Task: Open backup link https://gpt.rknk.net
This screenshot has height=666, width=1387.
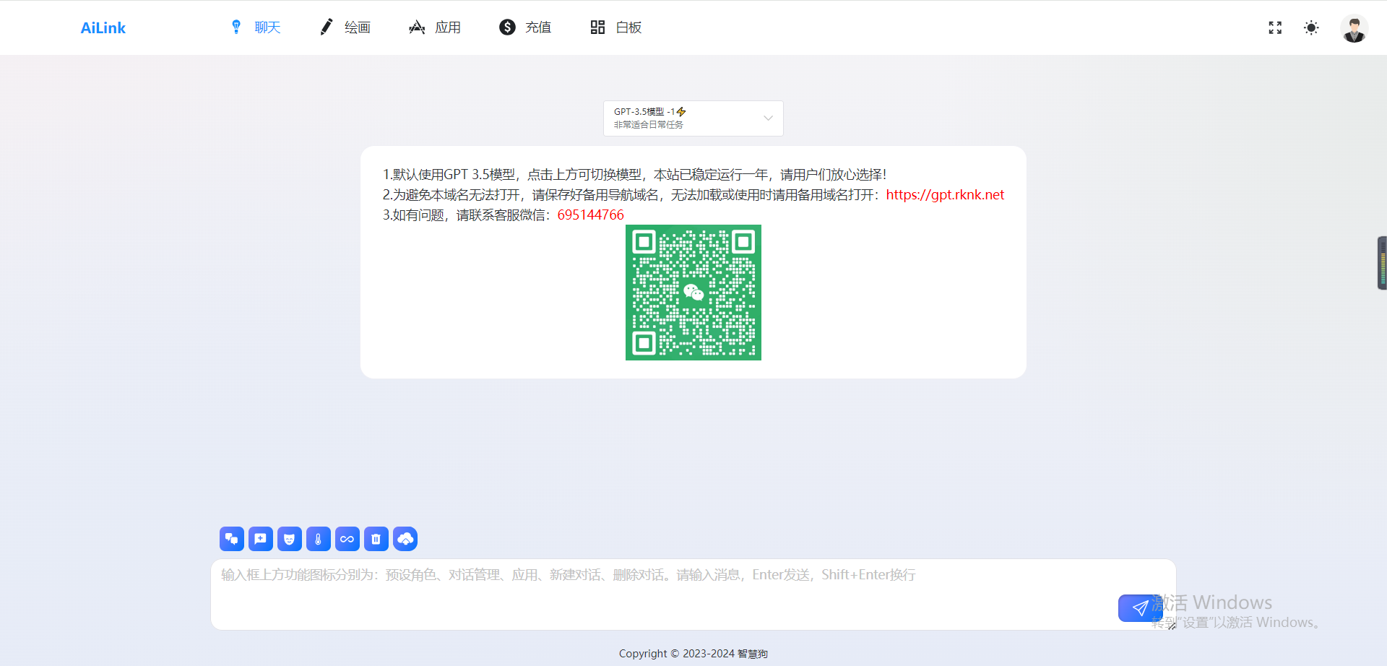Action: pos(945,195)
